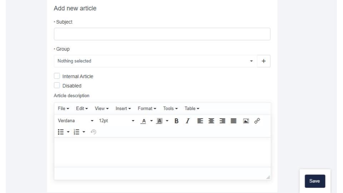Screen dimensions: 343x193
Task: Click the plus button to add group
Action: pyautogui.click(x=264, y=61)
